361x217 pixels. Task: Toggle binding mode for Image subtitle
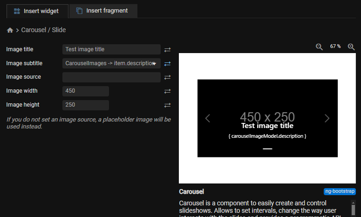click(x=167, y=63)
